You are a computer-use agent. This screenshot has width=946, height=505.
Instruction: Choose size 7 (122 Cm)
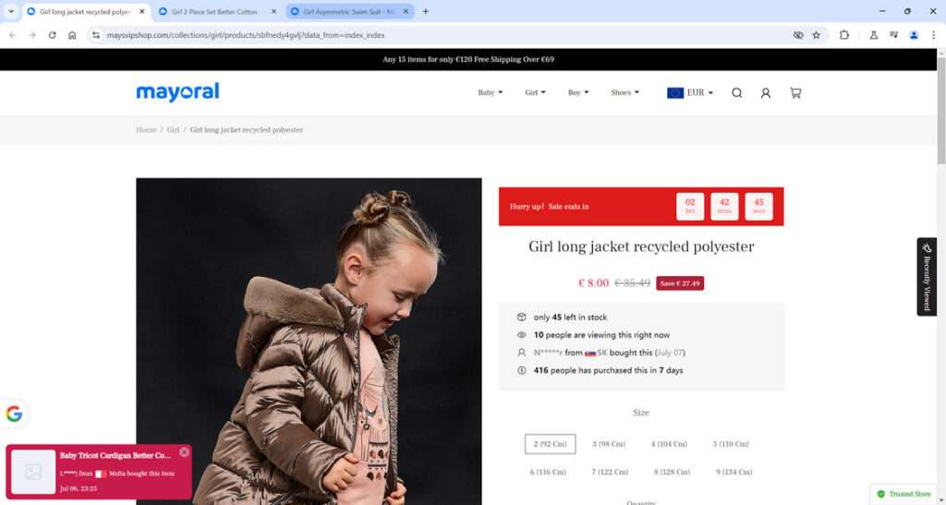click(610, 472)
